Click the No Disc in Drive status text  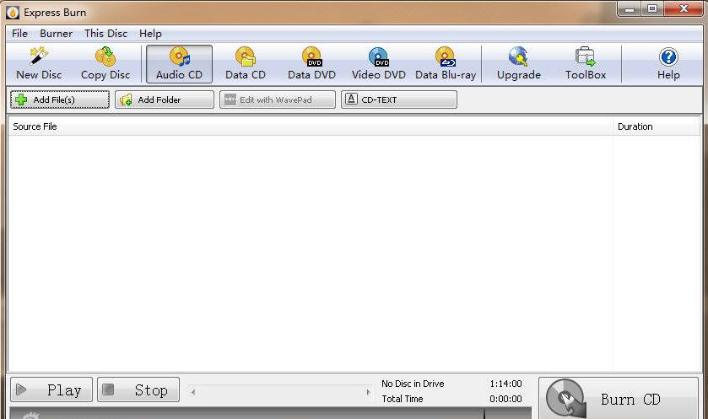(413, 384)
